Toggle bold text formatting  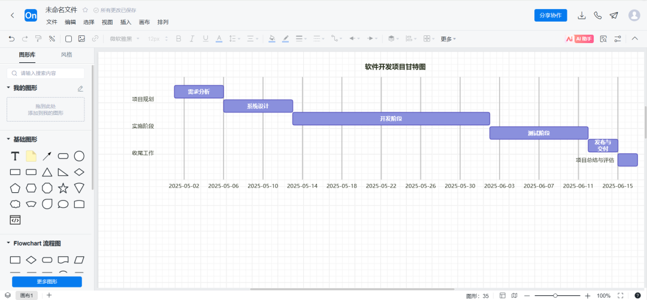pyautogui.click(x=179, y=39)
